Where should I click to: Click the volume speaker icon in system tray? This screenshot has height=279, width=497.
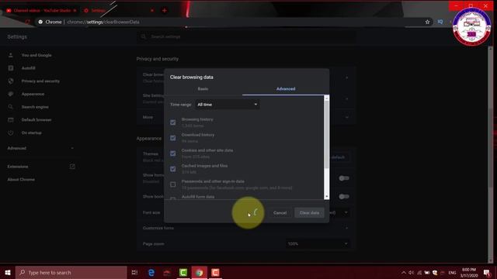pos(411,273)
